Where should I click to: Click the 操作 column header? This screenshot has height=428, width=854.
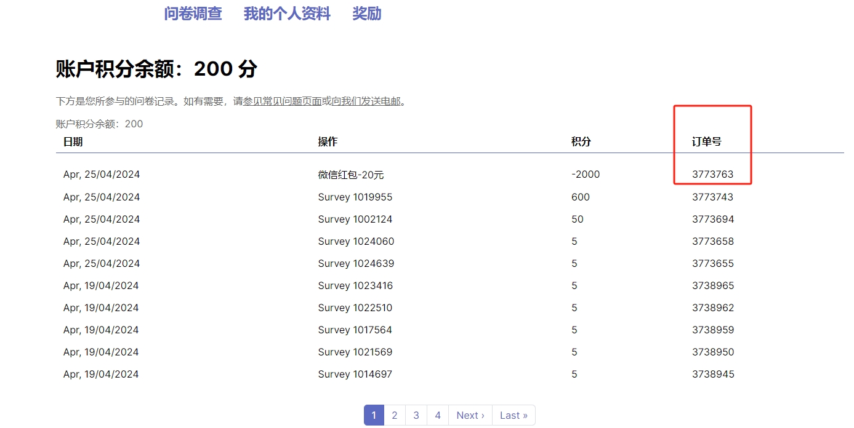click(x=328, y=142)
